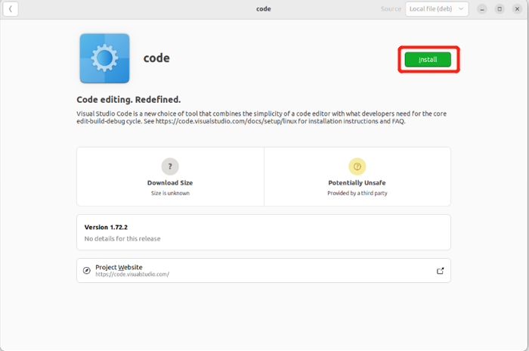
Task: Click the compass icon beside Project Website
Action: coord(87,271)
